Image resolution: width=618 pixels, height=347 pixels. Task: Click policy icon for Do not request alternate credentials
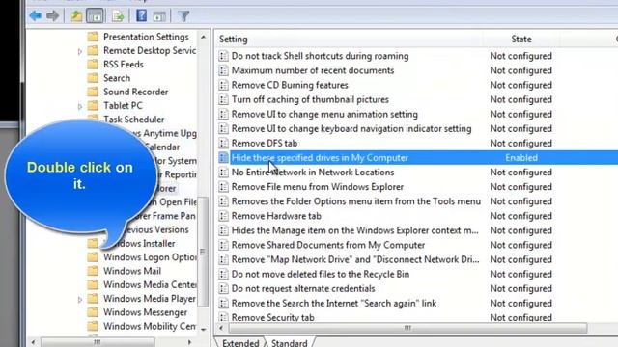[x=223, y=289]
